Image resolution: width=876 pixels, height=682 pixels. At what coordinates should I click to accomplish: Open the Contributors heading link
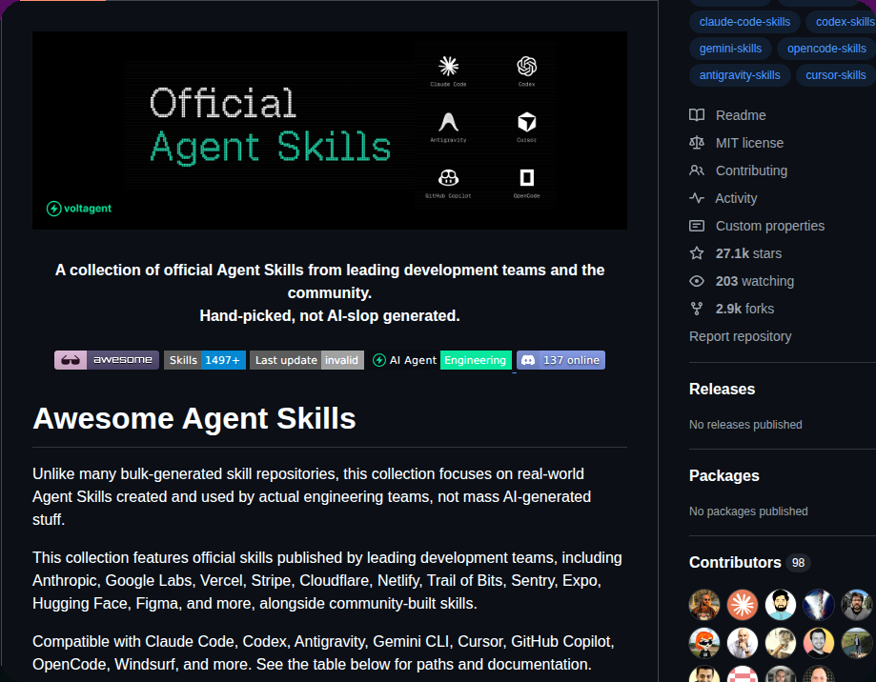735,562
